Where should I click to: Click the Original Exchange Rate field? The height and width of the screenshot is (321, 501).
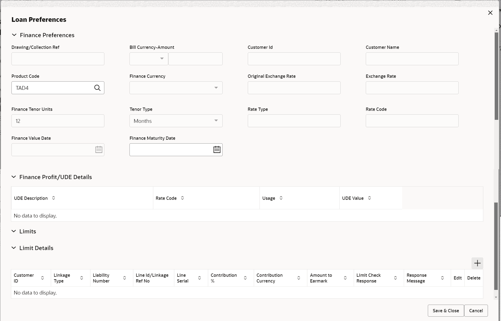click(294, 88)
